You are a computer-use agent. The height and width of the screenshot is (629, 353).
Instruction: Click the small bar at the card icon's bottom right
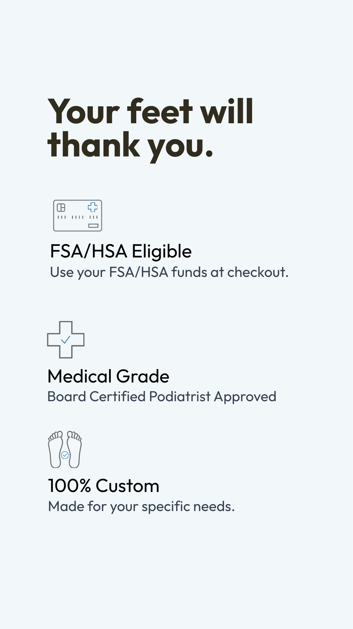pos(93,225)
